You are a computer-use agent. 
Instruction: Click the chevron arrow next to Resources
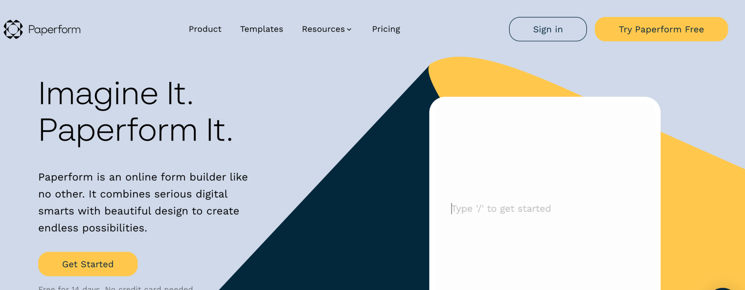click(349, 29)
